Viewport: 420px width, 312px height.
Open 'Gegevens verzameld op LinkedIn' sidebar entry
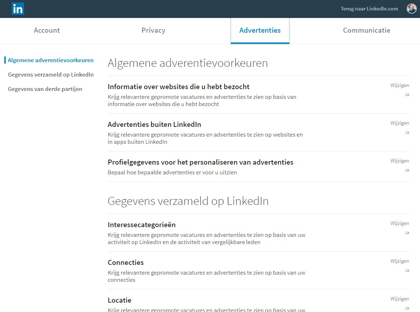tap(51, 75)
